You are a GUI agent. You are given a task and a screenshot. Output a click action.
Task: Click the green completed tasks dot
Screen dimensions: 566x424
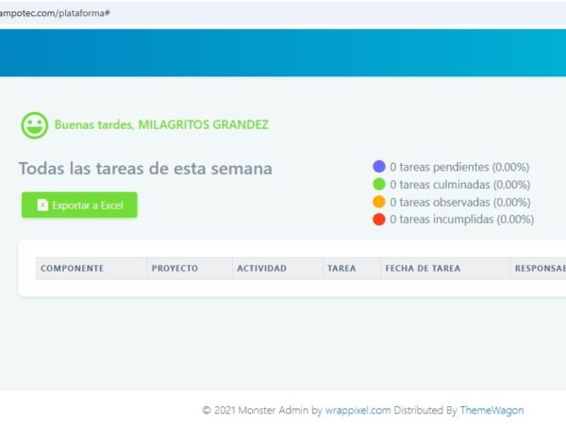379,185
